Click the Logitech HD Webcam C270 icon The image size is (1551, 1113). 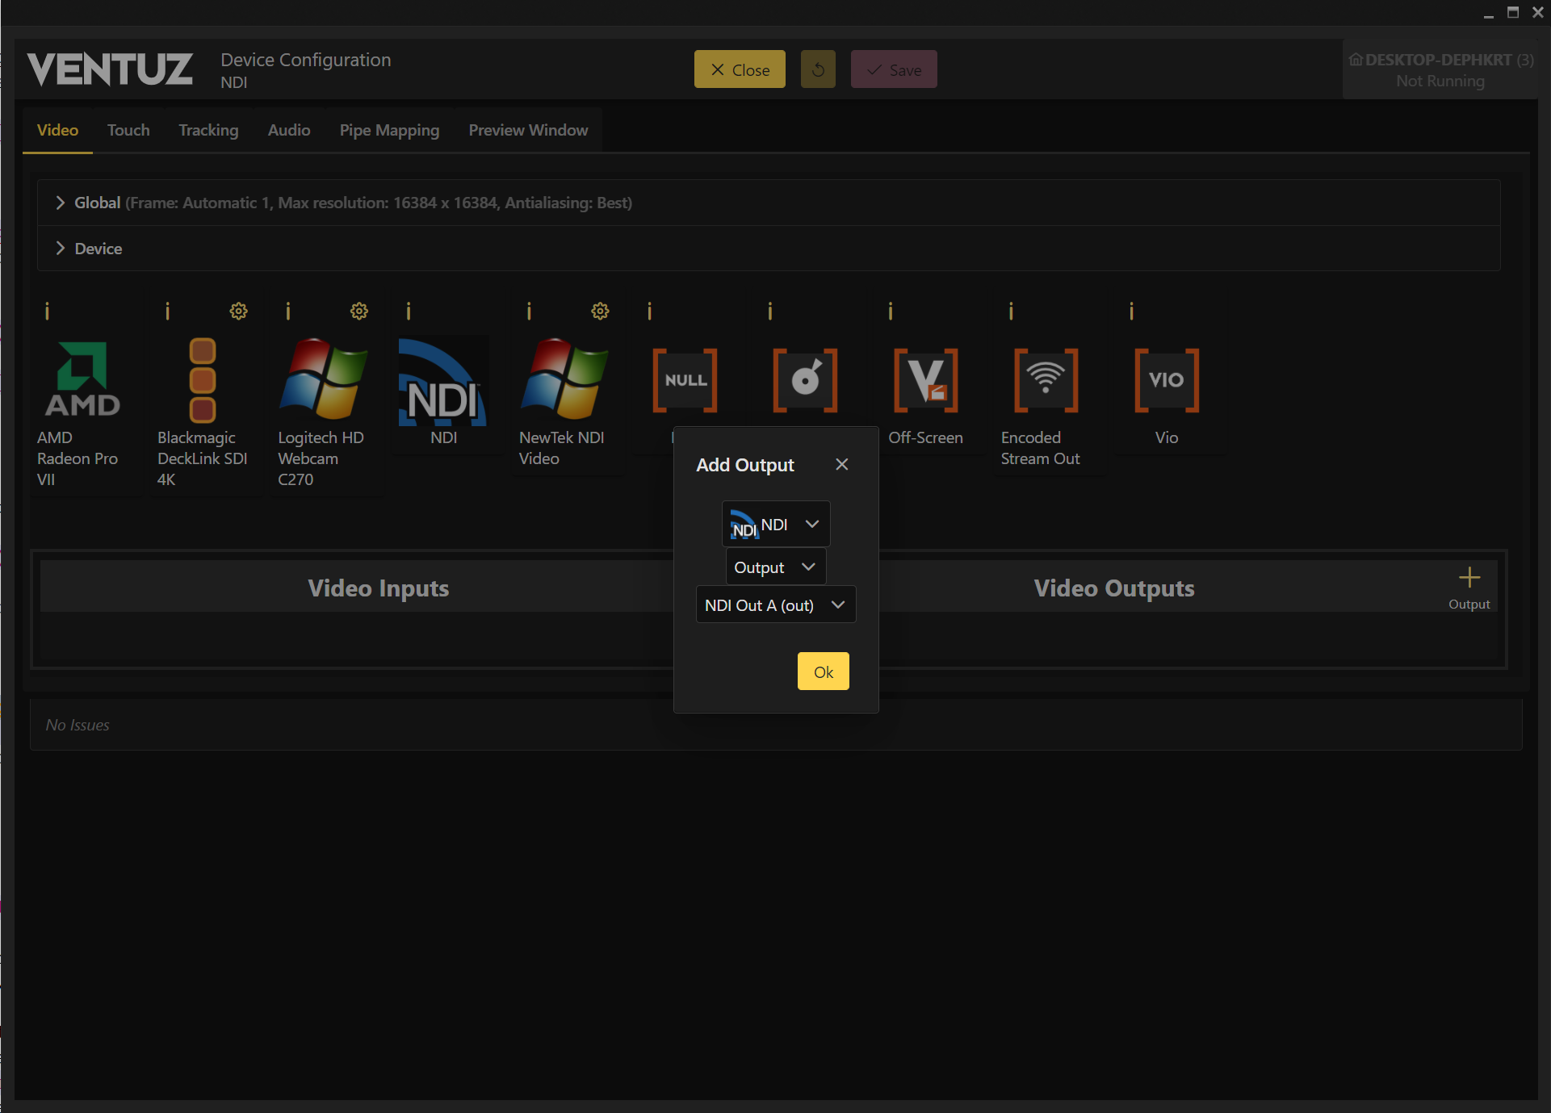click(322, 379)
